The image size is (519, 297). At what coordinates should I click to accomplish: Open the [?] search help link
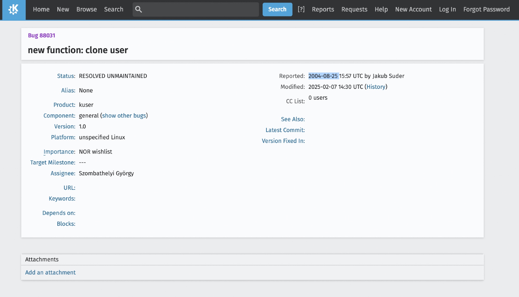pyautogui.click(x=301, y=9)
